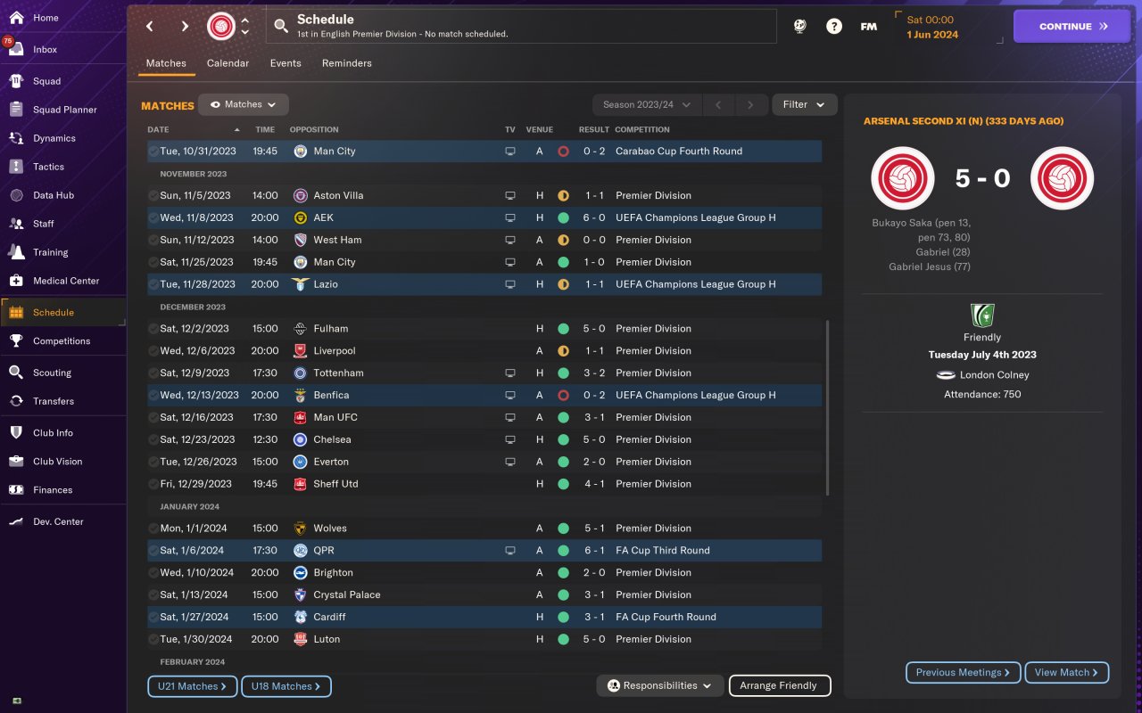Viewport: 1142px width, 713px height.
Task: Toggle the checkmark on the AEK row
Action: click(153, 217)
